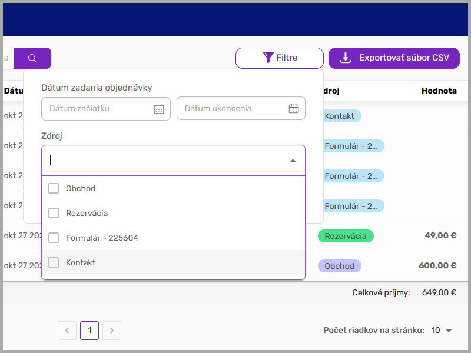Screen dimensions: 471x353
Task: Collapse the Zdroj list via its caret arrow
Action: point(293,160)
